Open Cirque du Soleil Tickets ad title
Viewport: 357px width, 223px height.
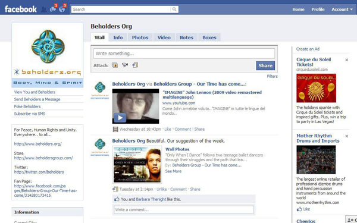tap(314, 62)
